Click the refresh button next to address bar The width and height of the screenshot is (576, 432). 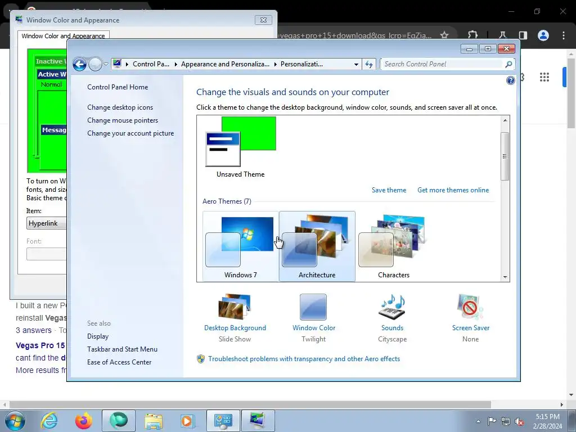(x=369, y=64)
